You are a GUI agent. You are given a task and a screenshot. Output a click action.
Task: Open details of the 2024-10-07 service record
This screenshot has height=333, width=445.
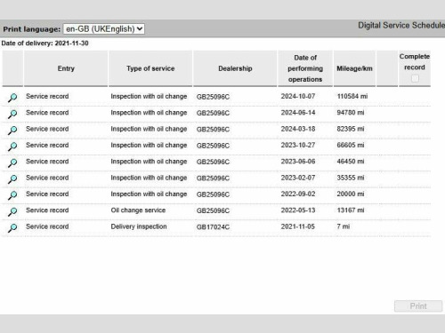pyautogui.click(x=12, y=98)
